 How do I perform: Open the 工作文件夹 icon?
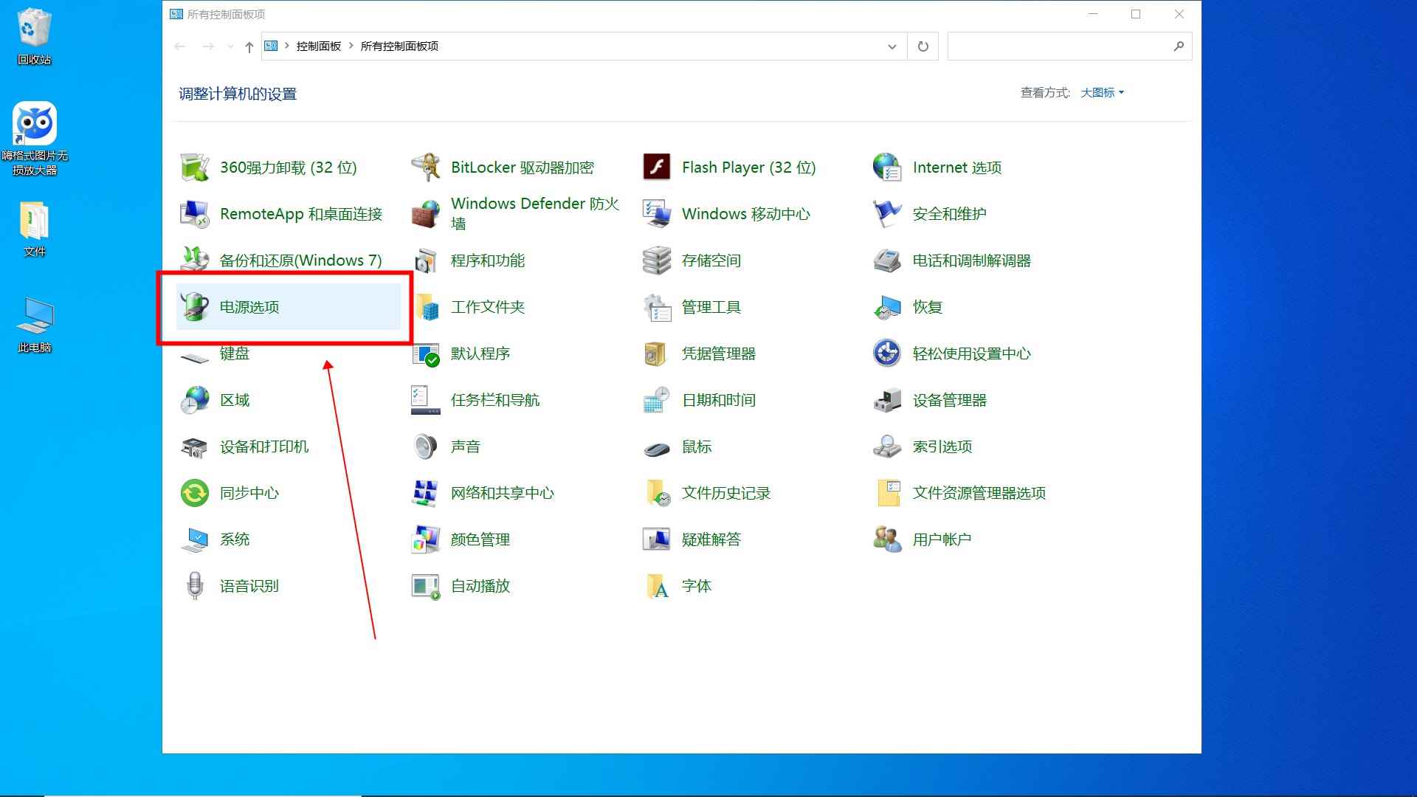426,307
